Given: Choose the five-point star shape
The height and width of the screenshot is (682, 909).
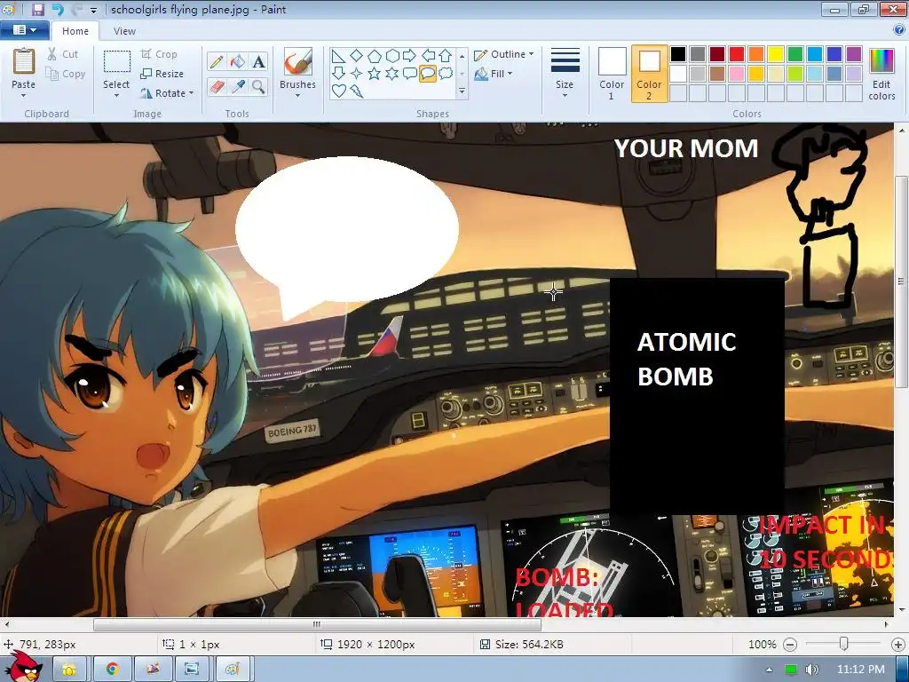Looking at the screenshot, I should (x=375, y=73).
